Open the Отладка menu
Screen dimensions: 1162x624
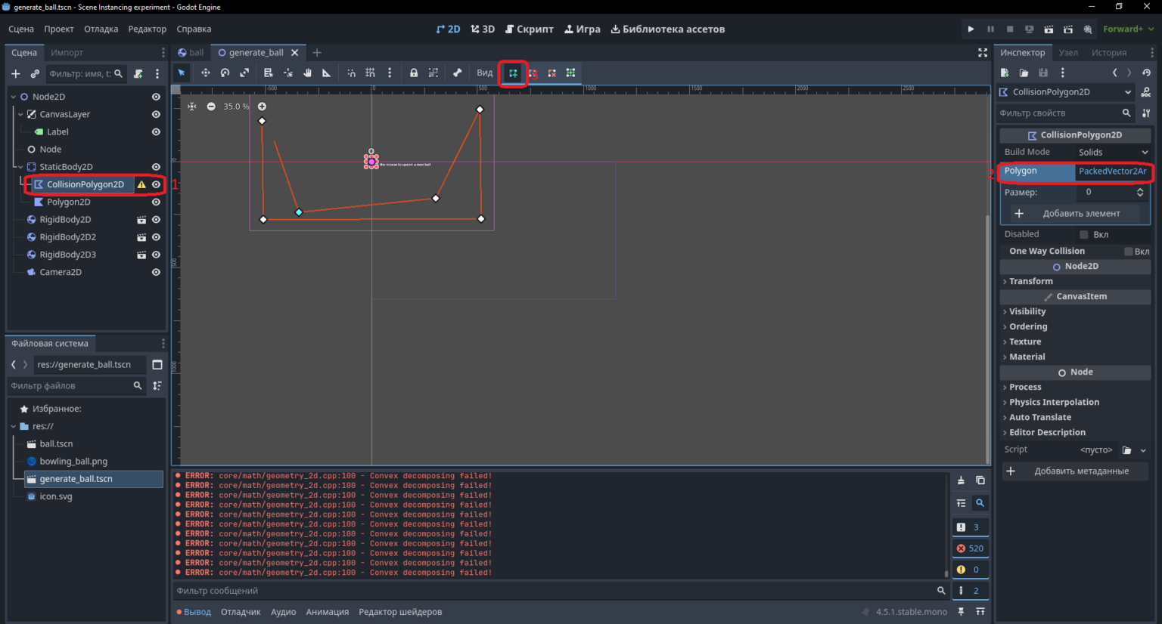coord(101,29)
